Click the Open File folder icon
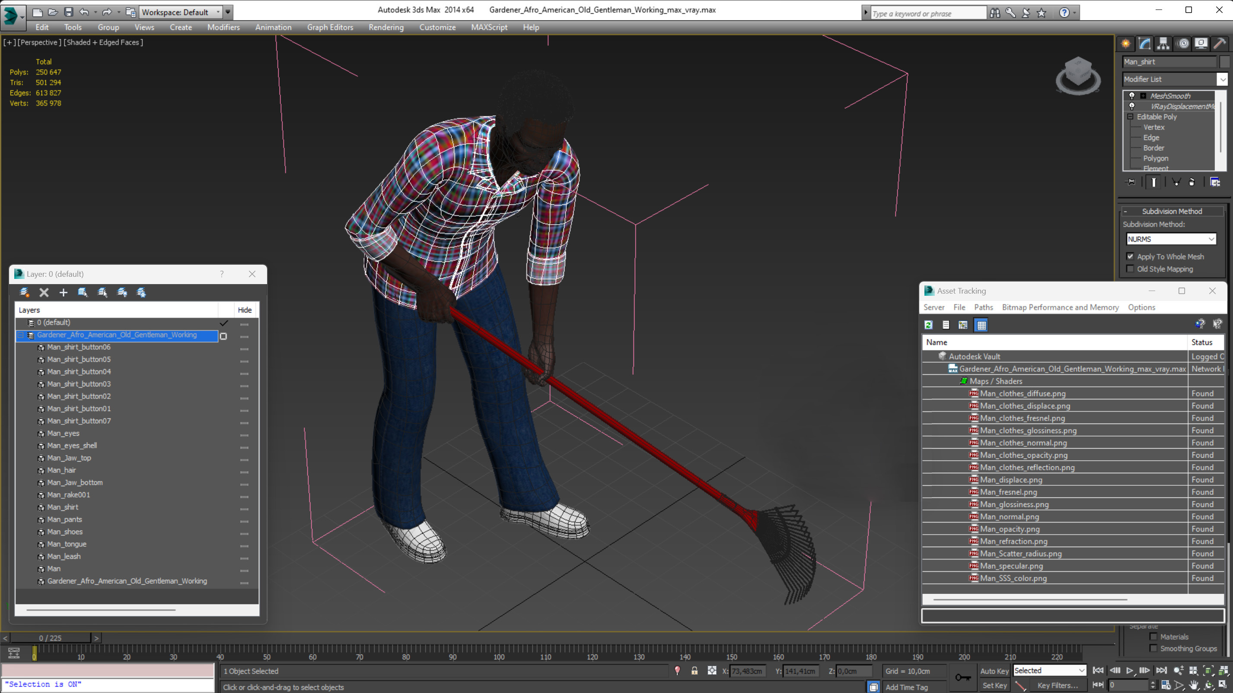The image size is (1233, 693). [53, 12]
